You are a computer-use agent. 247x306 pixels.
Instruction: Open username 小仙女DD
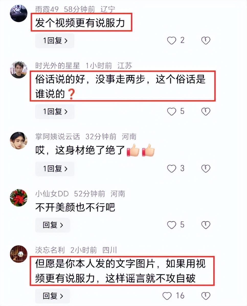tap(52, 194)
